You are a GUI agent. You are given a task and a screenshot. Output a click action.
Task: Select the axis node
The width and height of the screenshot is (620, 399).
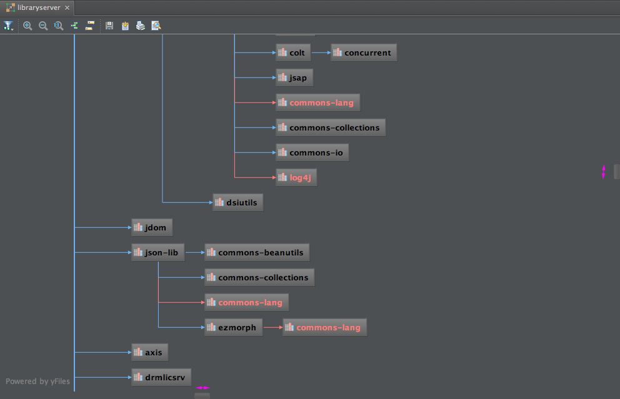pos(150,352)
